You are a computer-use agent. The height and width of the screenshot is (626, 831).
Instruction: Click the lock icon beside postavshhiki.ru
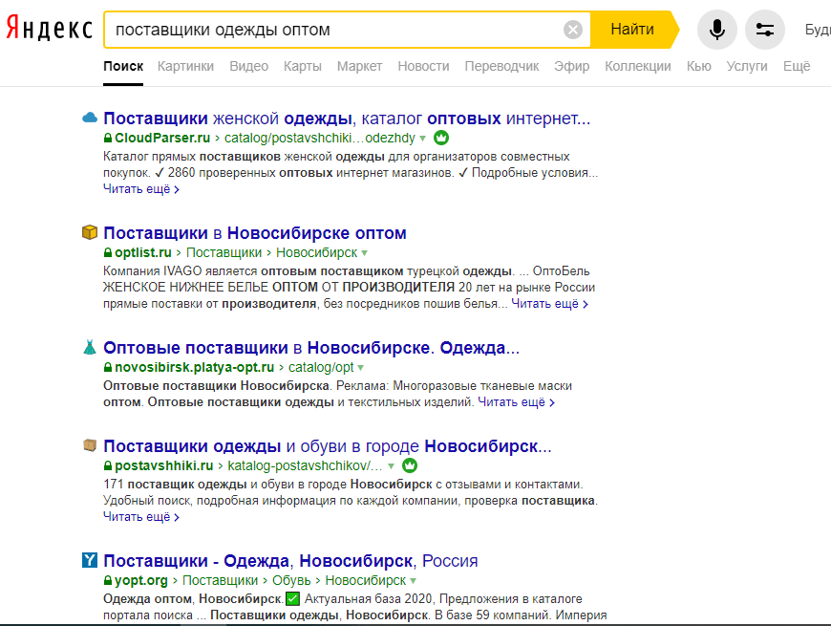click(108, 465)
